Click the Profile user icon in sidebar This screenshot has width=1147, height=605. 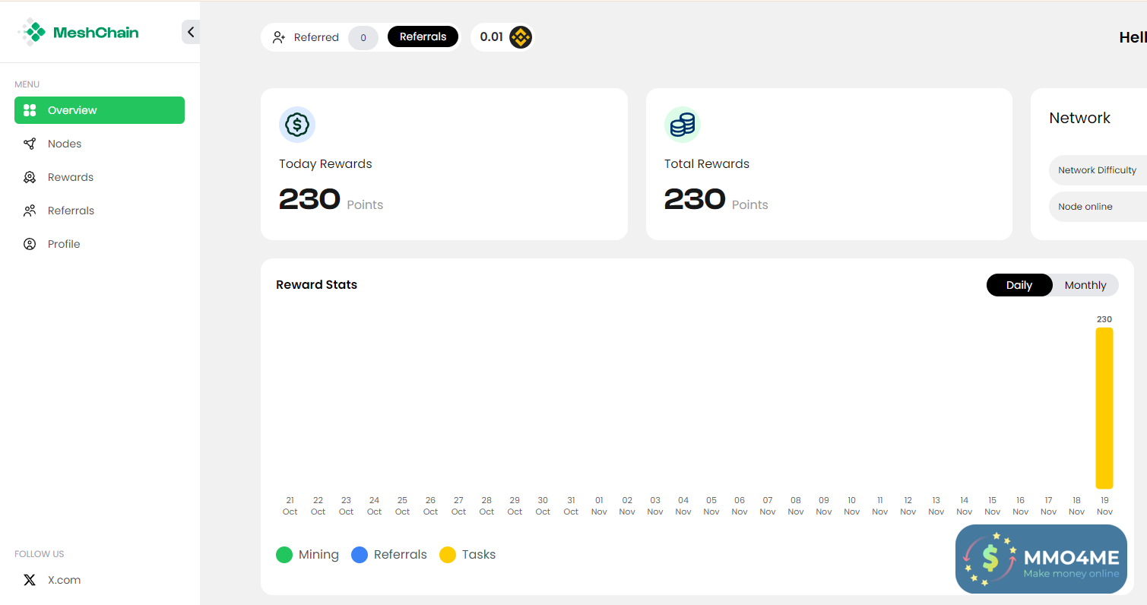(x=30, y=244)
